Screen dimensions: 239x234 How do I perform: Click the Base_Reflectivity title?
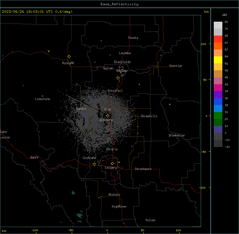pos(119,4)
